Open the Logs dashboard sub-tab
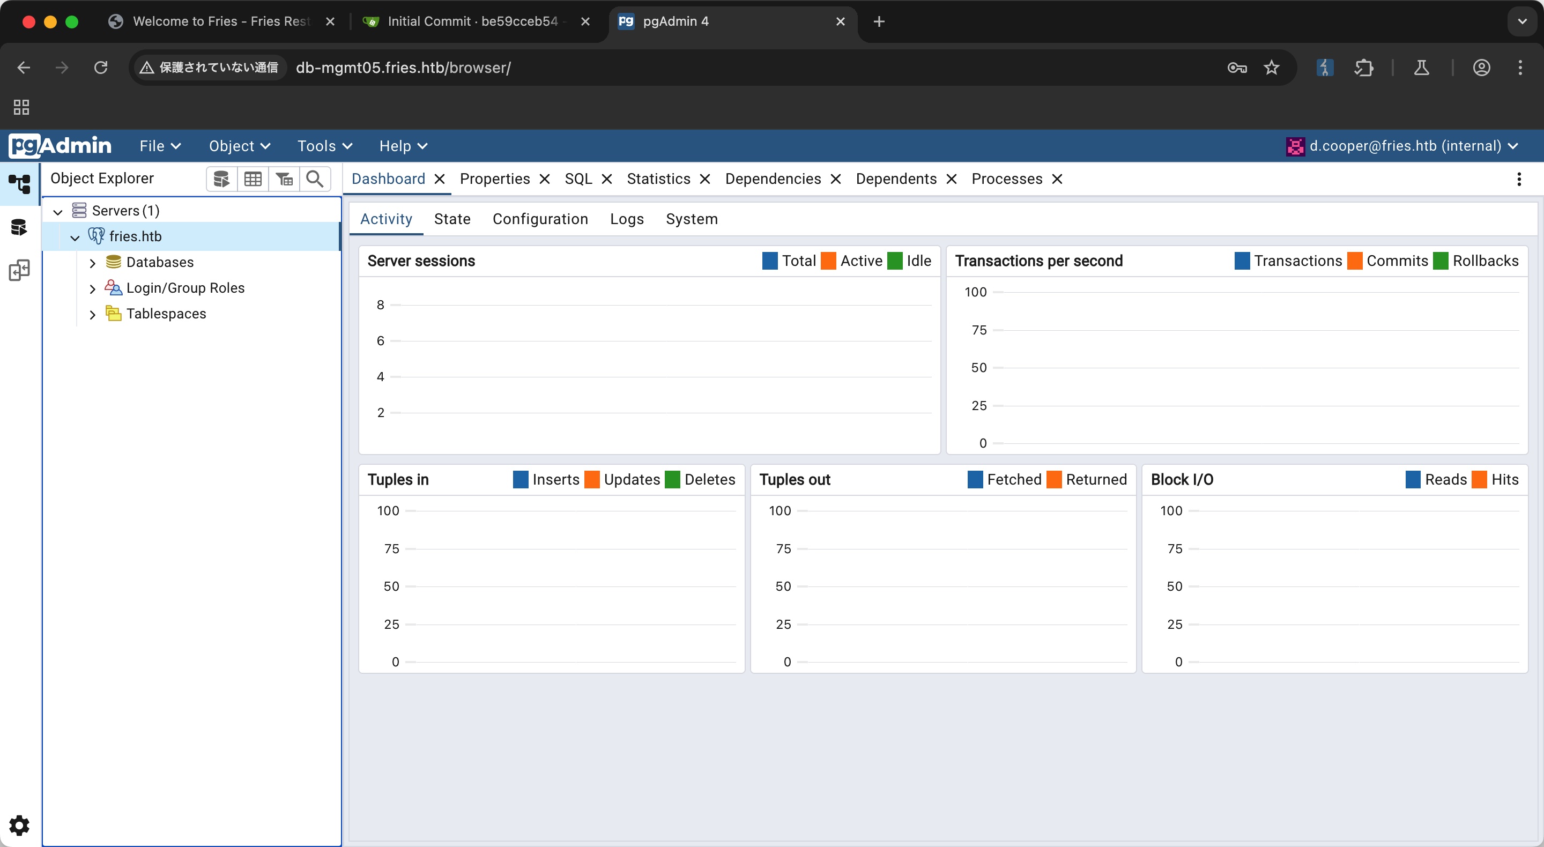 [x=627, y=219]
